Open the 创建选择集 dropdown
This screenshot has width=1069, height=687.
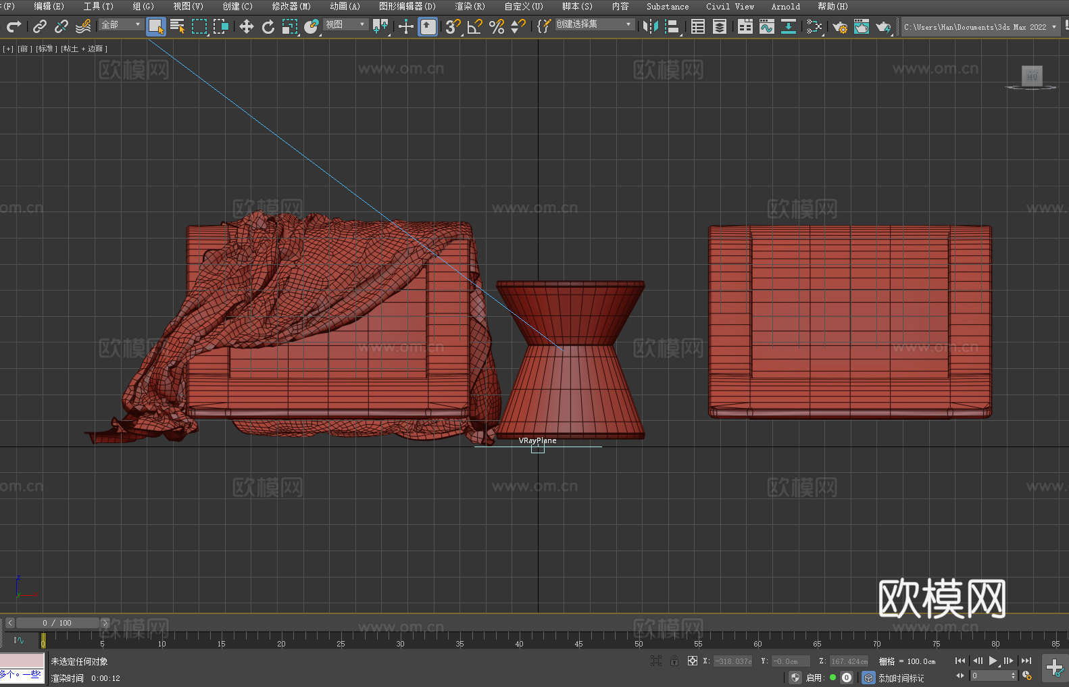[x=595, y=24]
